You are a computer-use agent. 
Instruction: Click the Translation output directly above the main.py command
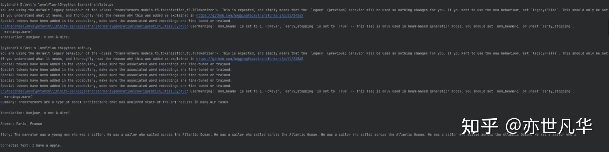pyautogui.click(x=35, y=37)
